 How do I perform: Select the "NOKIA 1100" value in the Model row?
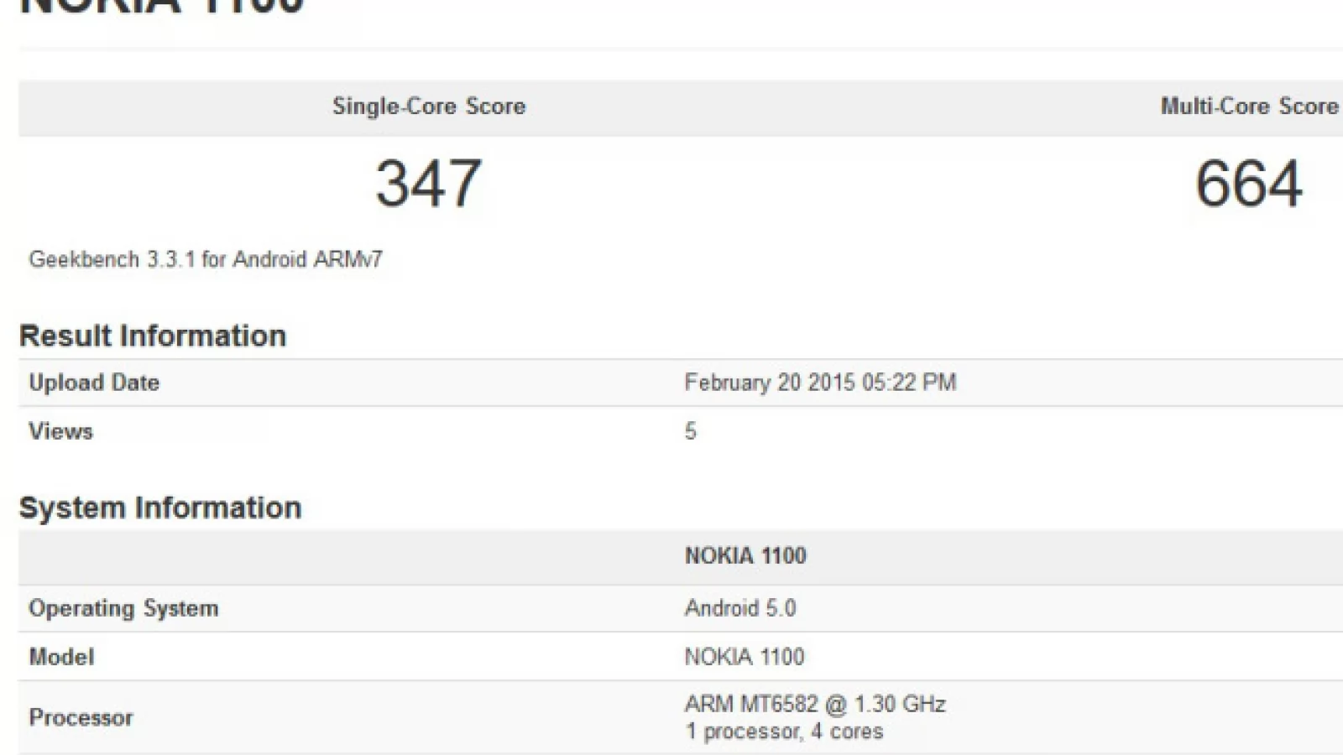[745, 657]
